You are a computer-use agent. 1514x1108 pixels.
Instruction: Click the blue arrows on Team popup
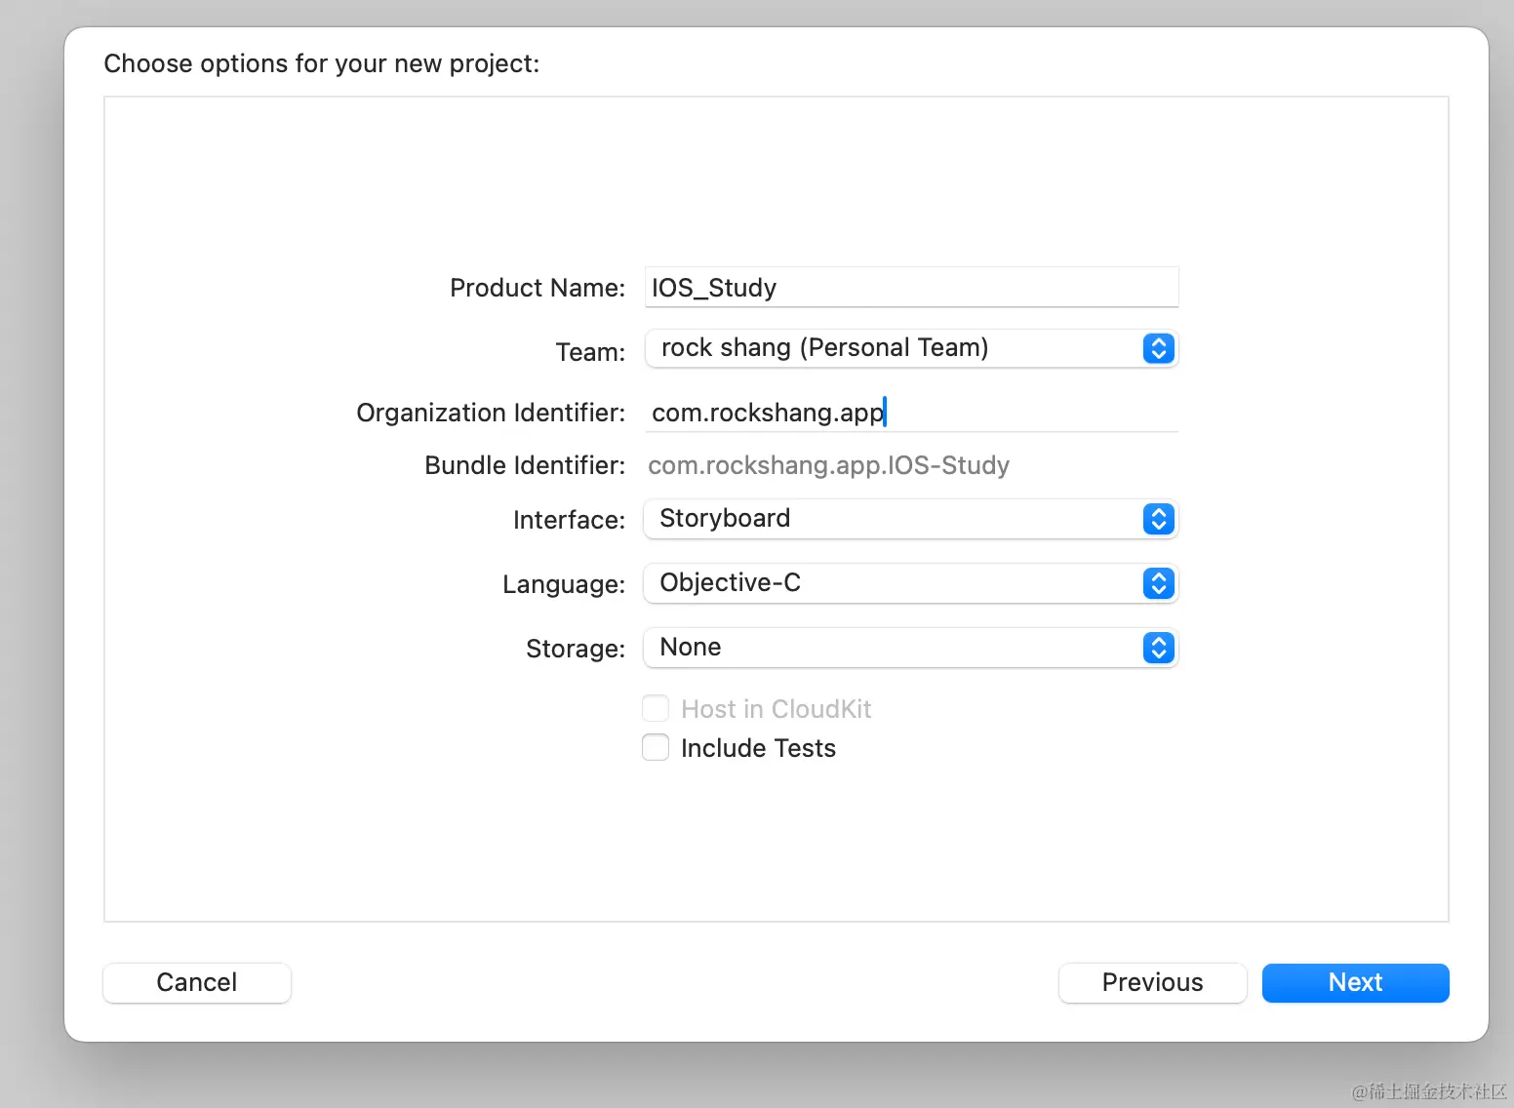click(1158, 348)
